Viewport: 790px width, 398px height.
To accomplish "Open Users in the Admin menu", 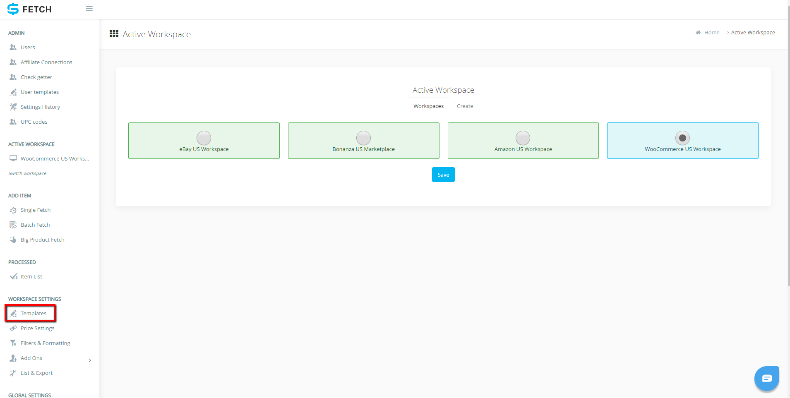I will click(28, 47).
